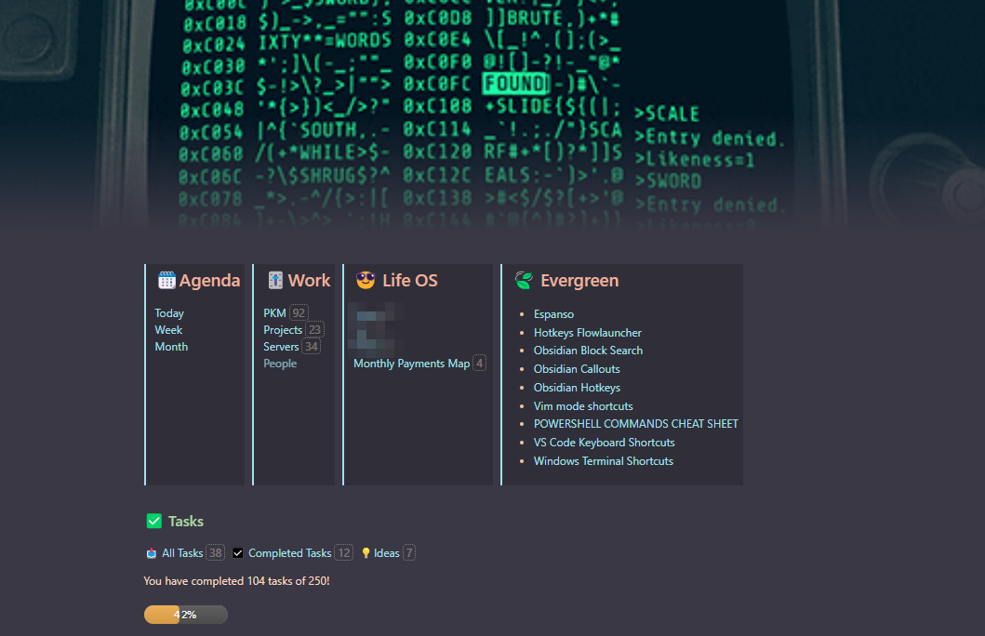Image resolution: width=985 pixels, height=636 pixels.
Task: Switch to the Week agenda view
Action: [168, 329]
